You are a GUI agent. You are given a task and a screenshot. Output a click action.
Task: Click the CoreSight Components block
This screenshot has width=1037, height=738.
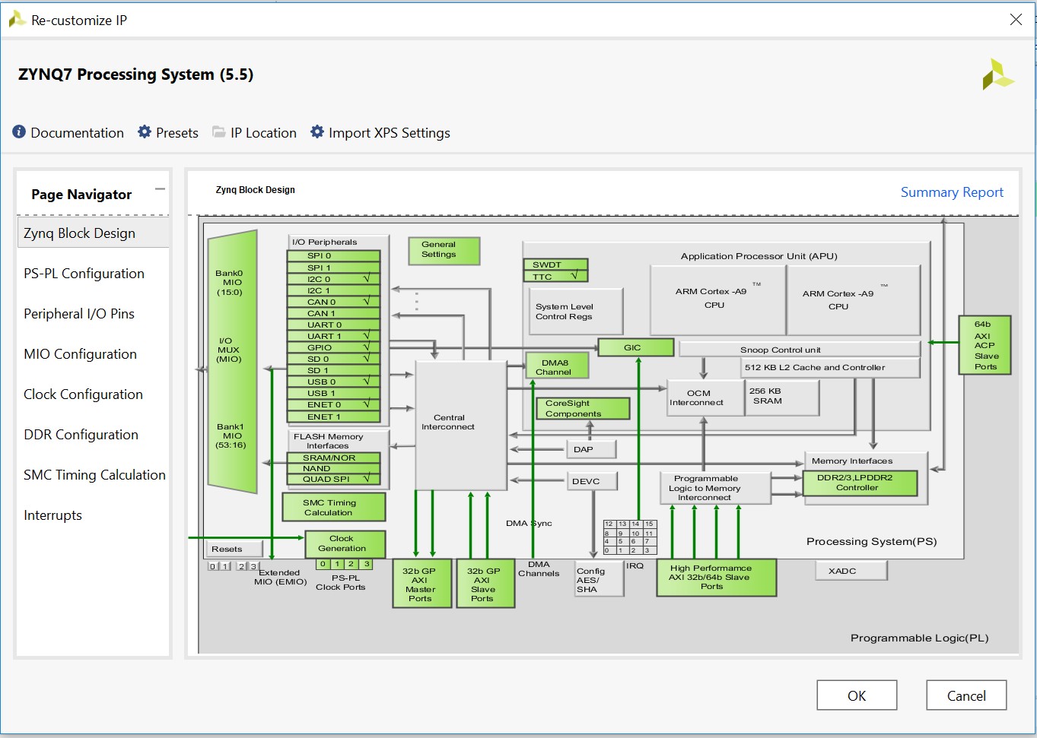[x=583, y=409]
